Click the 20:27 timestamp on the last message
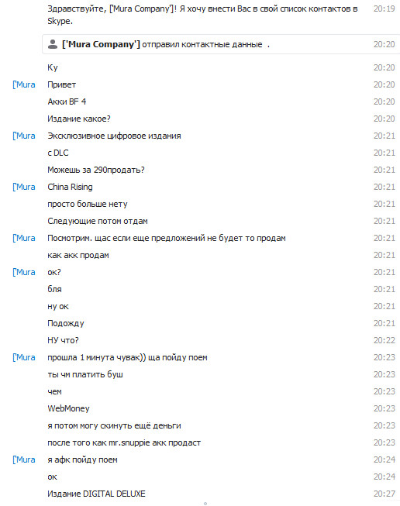The width and height of the screenshot is (400, 506). 384,494
